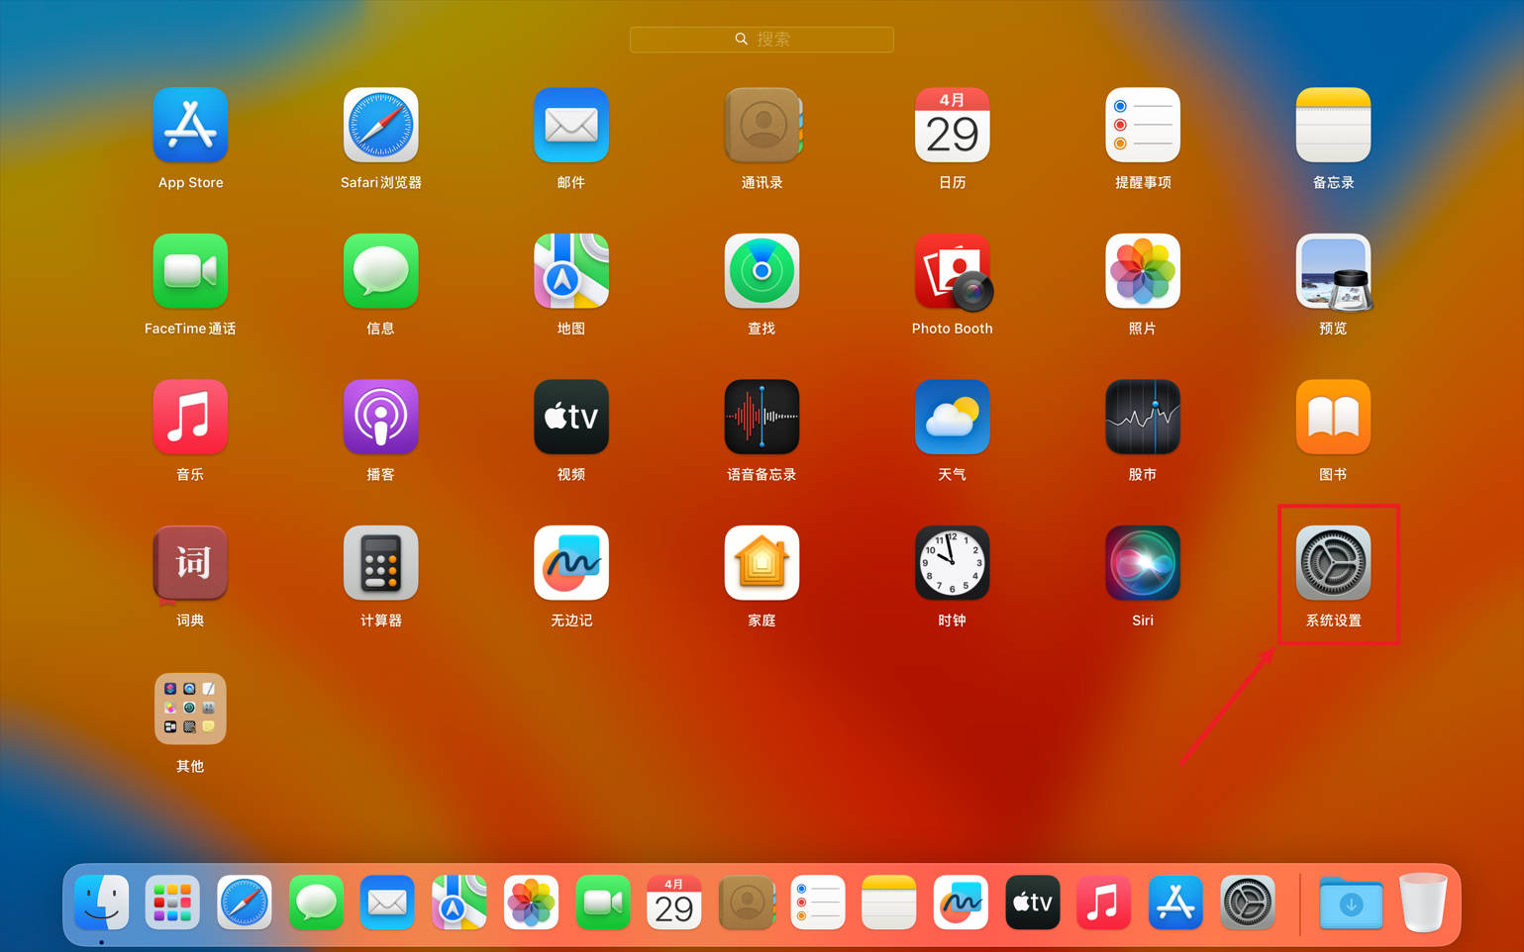
Task: Launch 提醒事项 from the Launchpad grid
Action: (x=1143, y=125)
